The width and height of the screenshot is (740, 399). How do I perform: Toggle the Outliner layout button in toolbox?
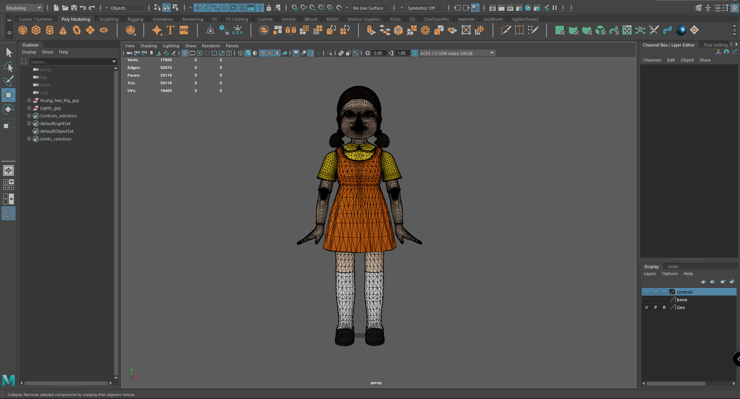8,213
